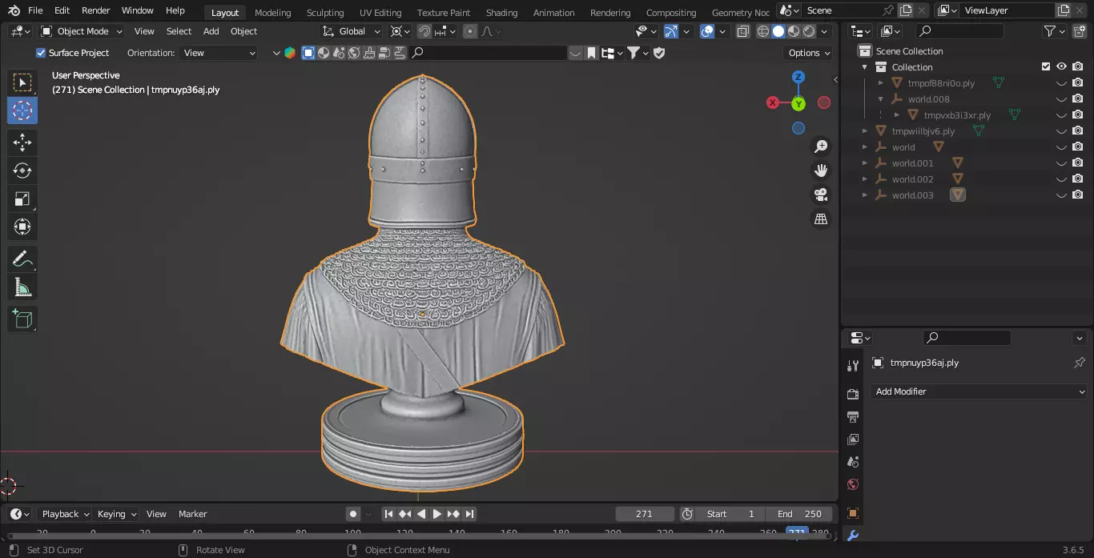
Task: Toggle the Surface Project checkbox
Action: pos(41,53)
